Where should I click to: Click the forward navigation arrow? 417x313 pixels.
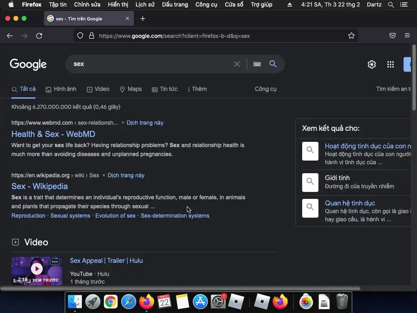pyautogui.click(x=24, y=36)
